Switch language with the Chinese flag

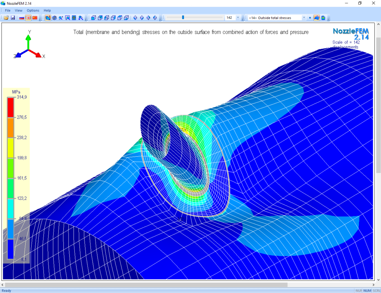35,18
